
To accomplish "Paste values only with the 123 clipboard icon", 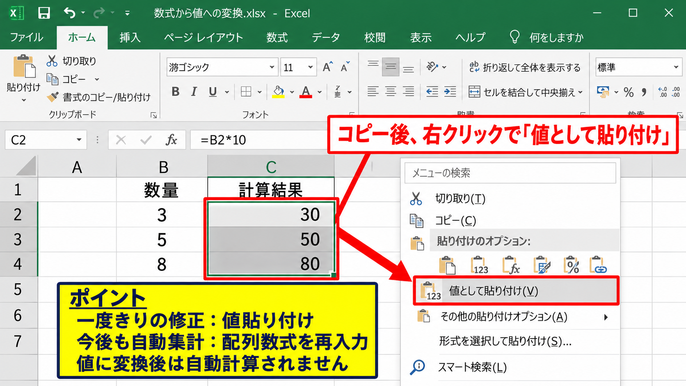I will (479, 265).
